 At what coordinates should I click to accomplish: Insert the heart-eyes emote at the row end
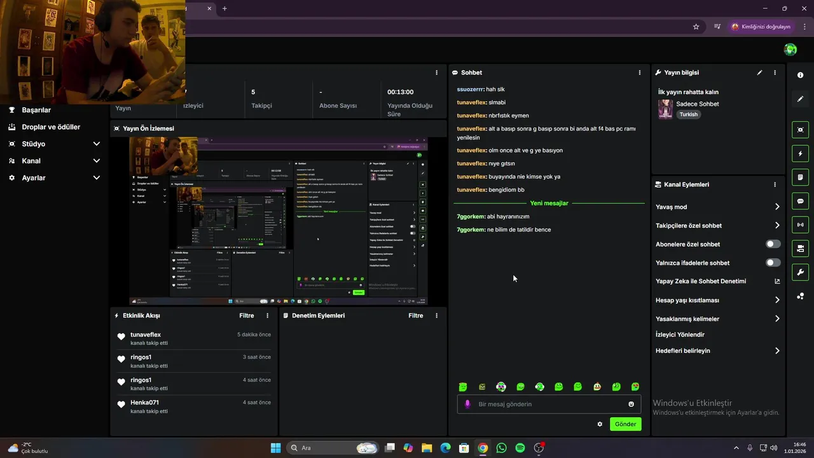click(635, 387)
